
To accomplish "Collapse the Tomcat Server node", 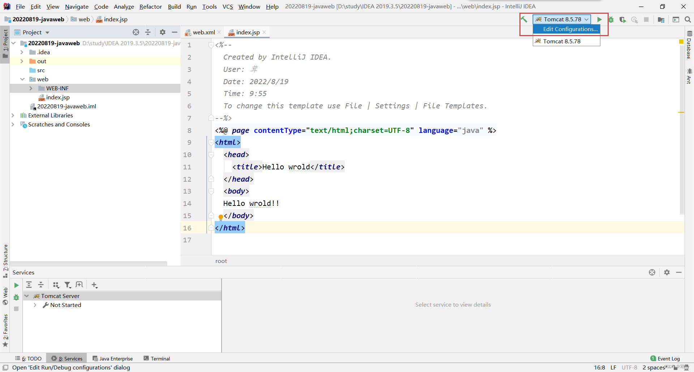I will coord(26,296).
